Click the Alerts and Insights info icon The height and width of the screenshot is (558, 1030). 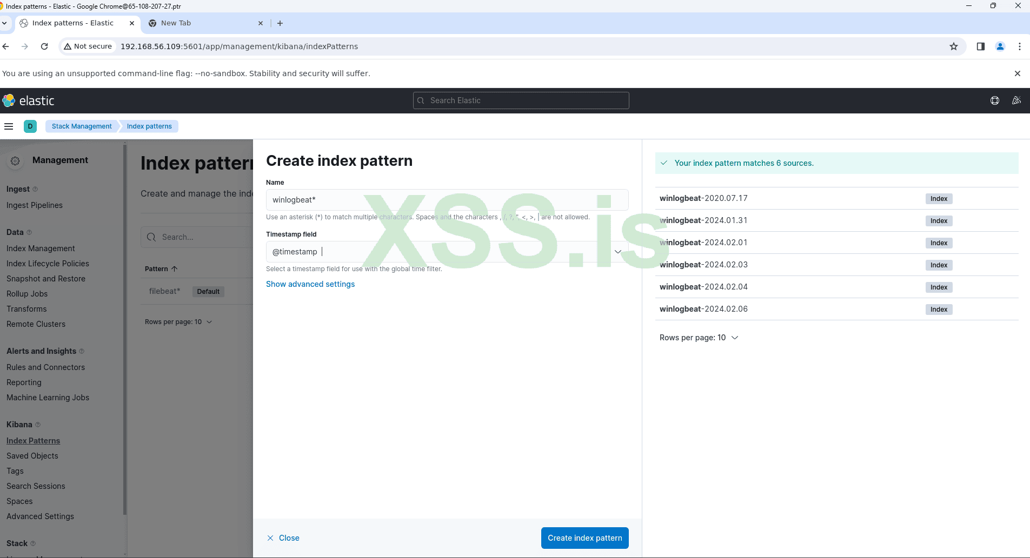[82, 351]
